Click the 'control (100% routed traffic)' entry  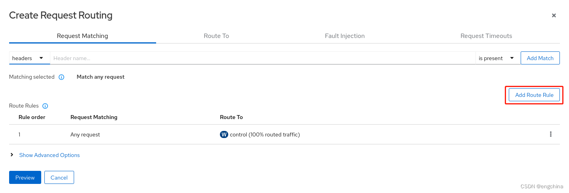[x=265, y=134]
